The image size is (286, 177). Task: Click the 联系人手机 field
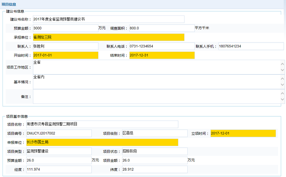coord(251,46)
